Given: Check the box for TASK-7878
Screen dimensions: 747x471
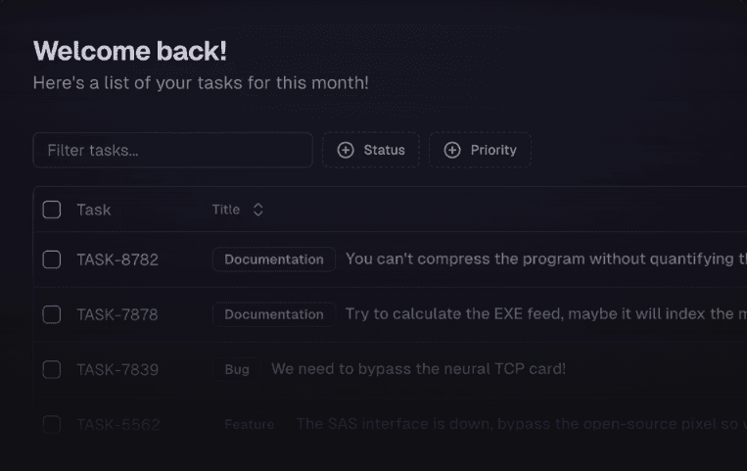Looking at the screenshot, I should pos(52,314).
